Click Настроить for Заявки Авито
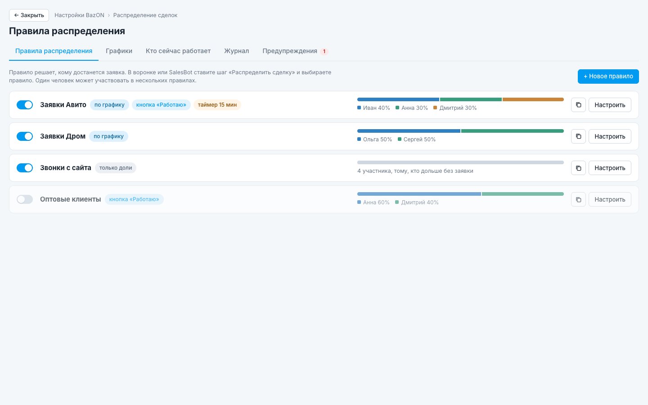The image size is (648, 405). [610, 105]
